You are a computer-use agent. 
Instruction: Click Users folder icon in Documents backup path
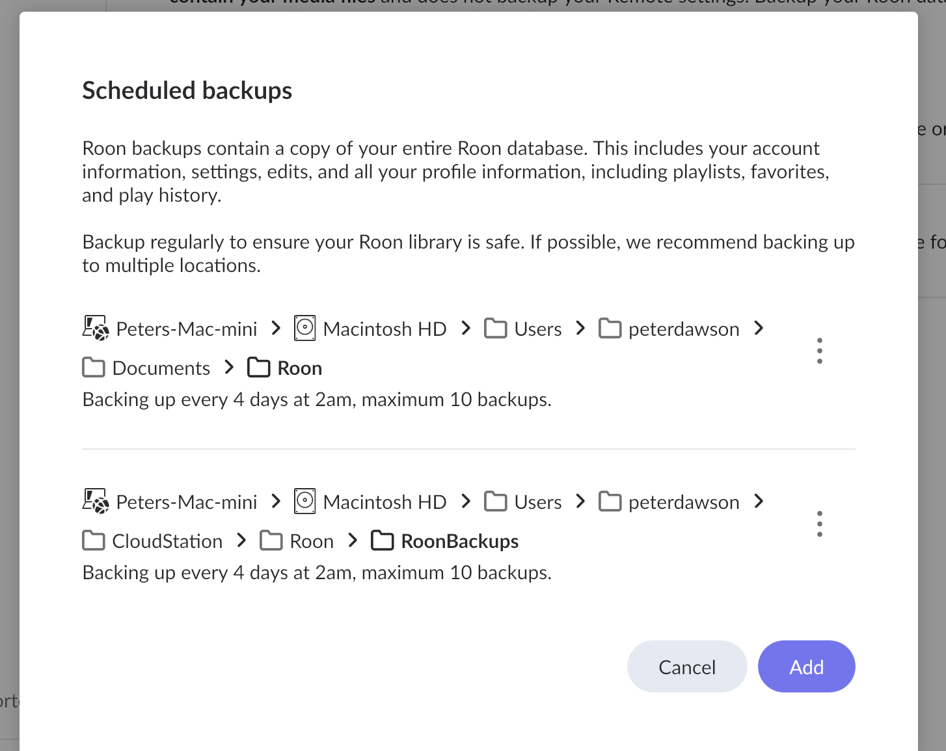[496, 329]
